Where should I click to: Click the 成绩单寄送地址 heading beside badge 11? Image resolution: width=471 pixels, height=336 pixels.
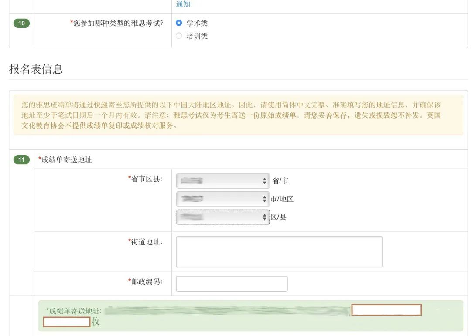pyautogui.click(x=66, y=160)
